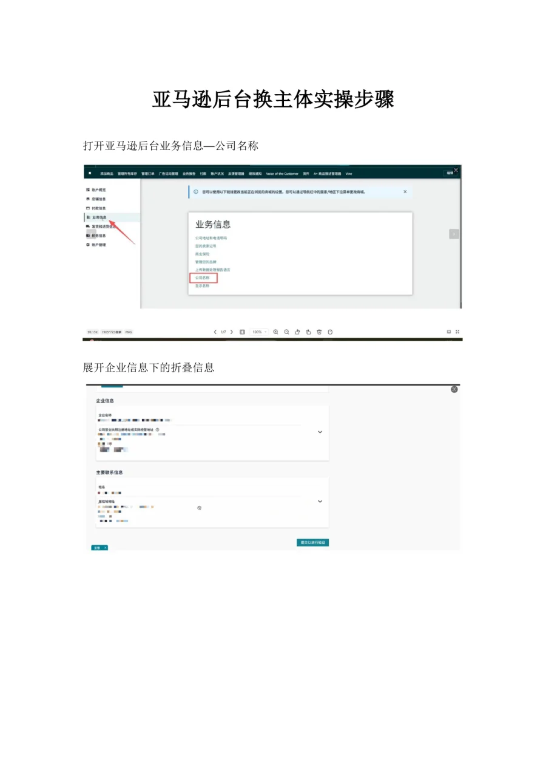The image size is (546, 773).
Task: Click the fit-to-window icon in the viewer toolbar
Action: tap(242, 332)
